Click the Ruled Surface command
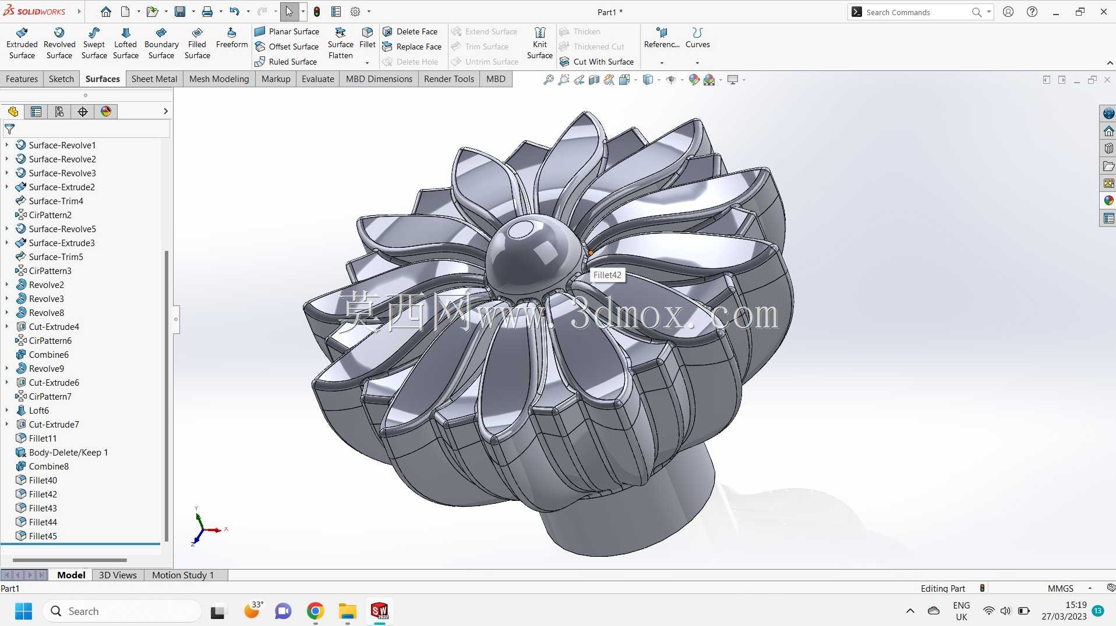The image size is (1116, 626). coord(286,62)
